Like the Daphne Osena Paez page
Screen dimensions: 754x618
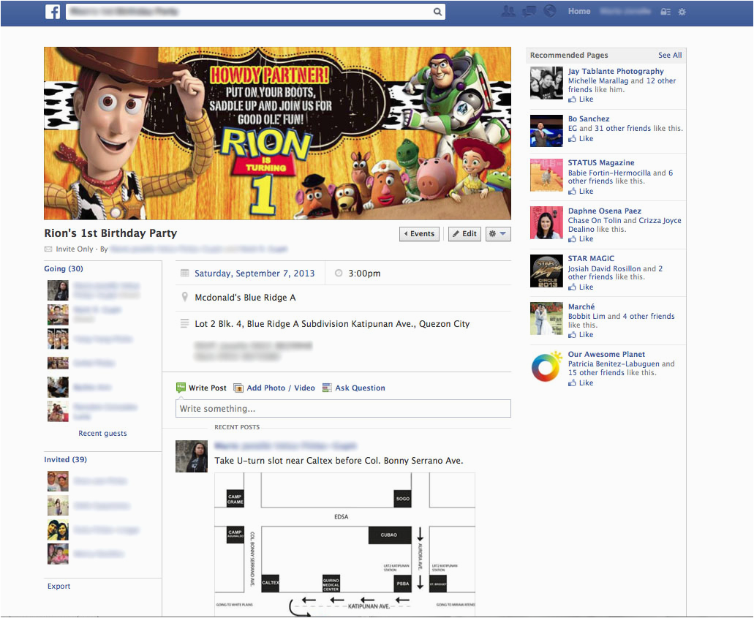[x=581, y=238]
